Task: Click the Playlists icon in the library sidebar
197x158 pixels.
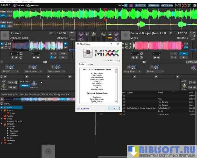Action: tap(4, 116)
